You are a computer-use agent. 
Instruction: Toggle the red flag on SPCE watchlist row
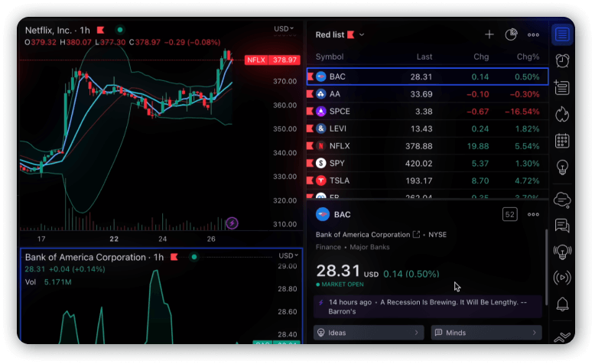[310, 111]
